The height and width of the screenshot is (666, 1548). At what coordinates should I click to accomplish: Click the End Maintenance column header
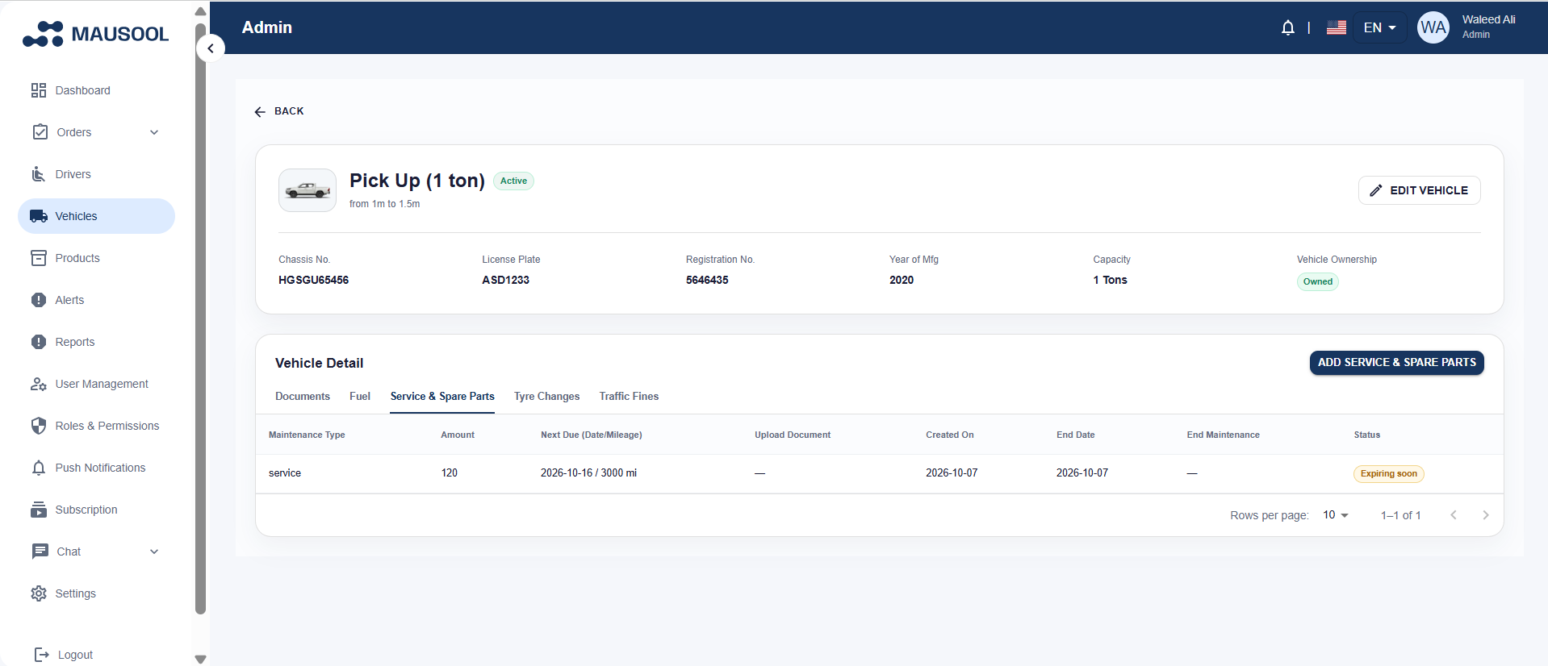(1223, 435)
